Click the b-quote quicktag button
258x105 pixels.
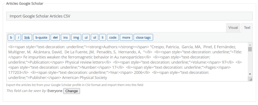point(41,38)
